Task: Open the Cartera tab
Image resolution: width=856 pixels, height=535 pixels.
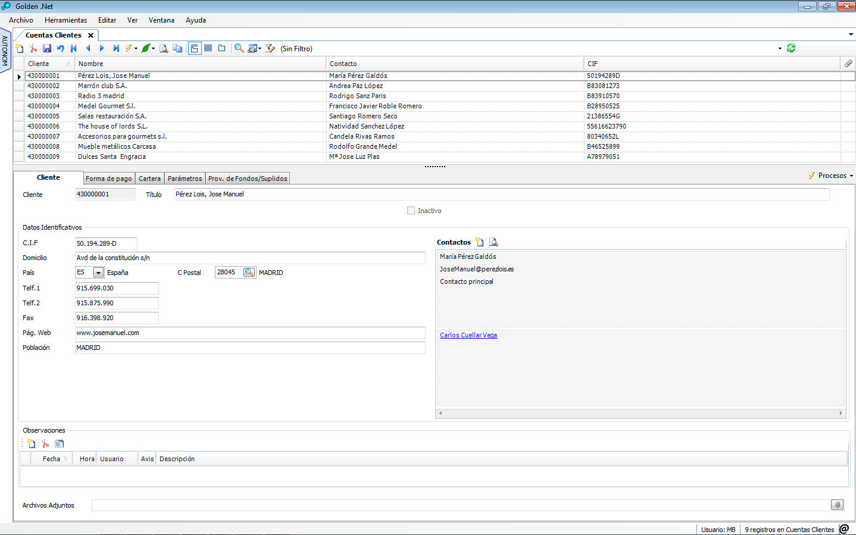Action: pos(150,179)
